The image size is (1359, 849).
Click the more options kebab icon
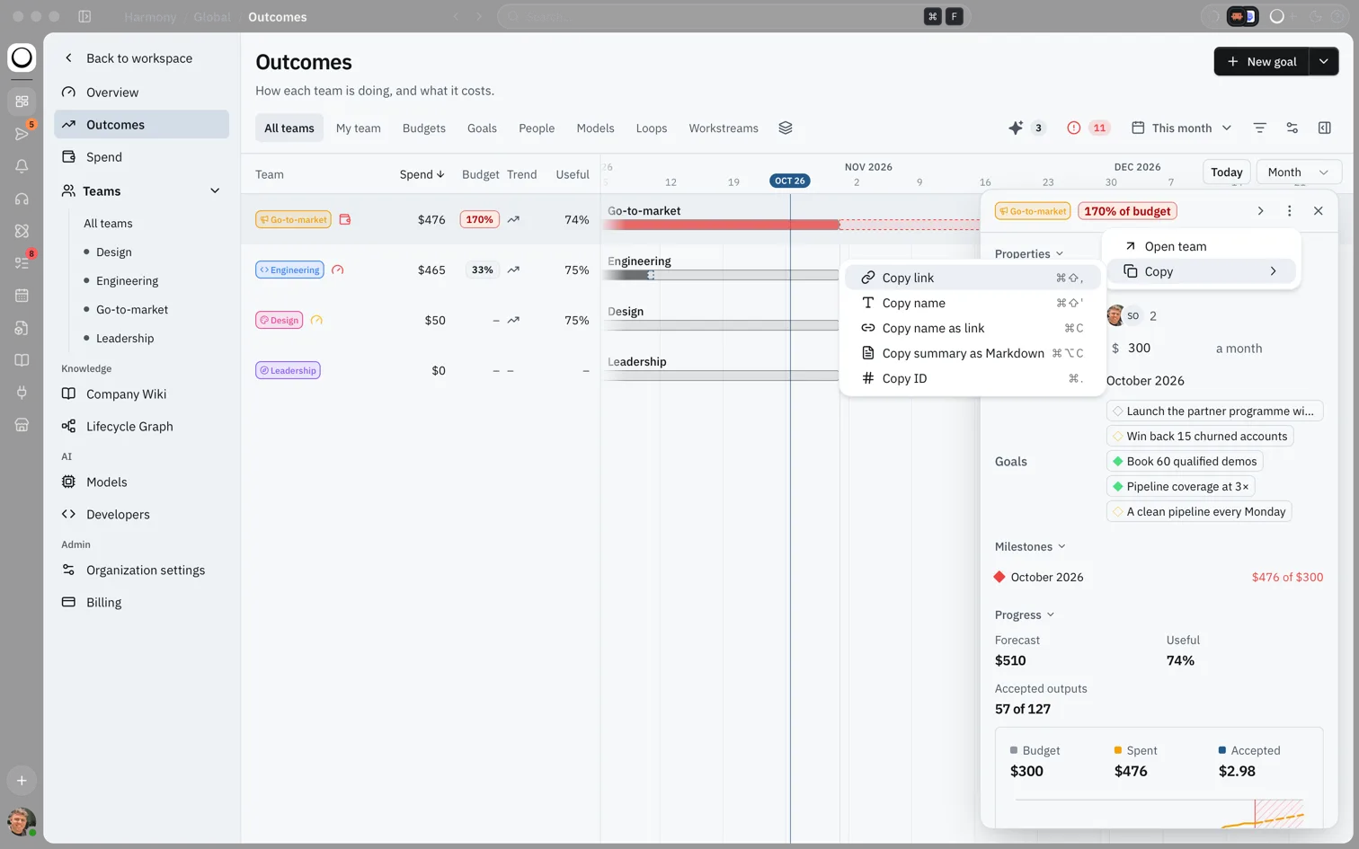pos(1289,210)
